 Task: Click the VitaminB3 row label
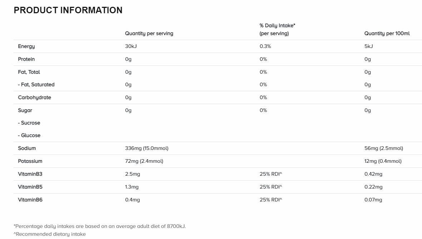coord(30,174)
